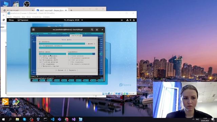
Task: Select the Git Bash desktop shortcut
Action: click(16, 103)
